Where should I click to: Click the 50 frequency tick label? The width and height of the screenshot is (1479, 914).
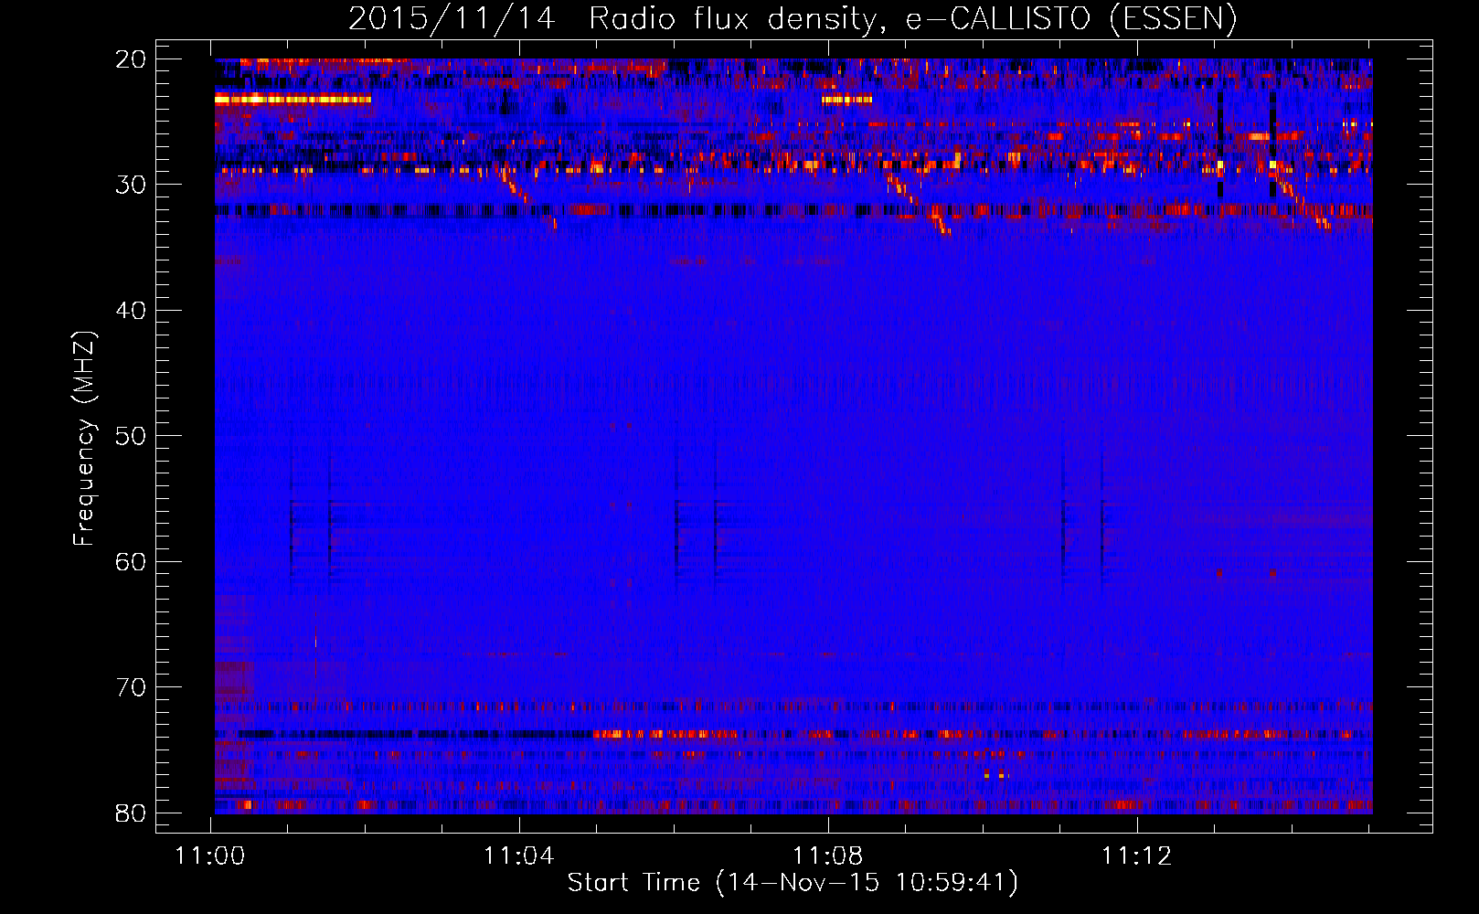tap(132, 436)
